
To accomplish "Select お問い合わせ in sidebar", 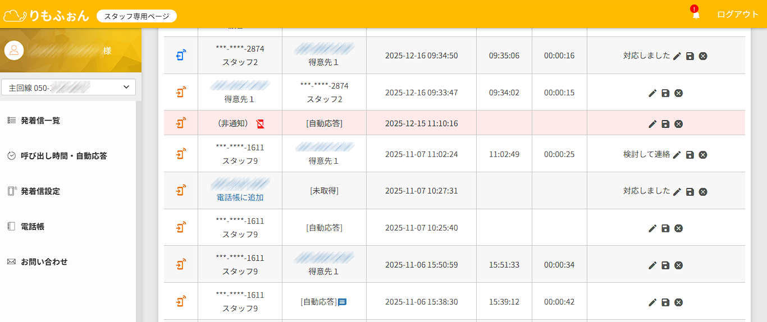I will coord(44,262).
